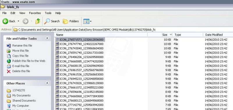Open My Computer link
Screen dimensions: 233x110
click(20, 106)
